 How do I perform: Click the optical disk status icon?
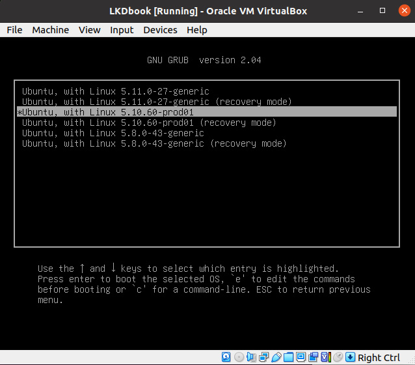[239, 357]
